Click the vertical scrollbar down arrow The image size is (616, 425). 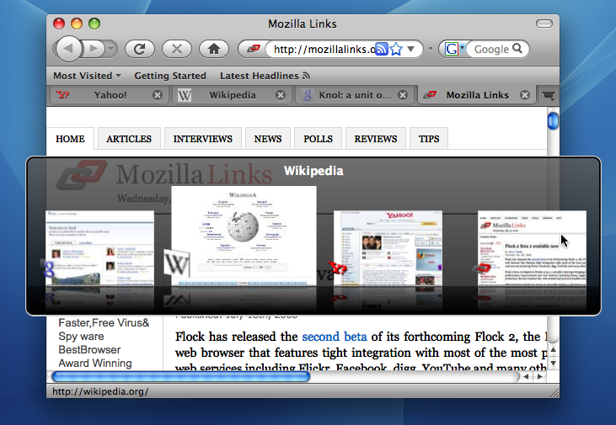(x=553, y=364)
